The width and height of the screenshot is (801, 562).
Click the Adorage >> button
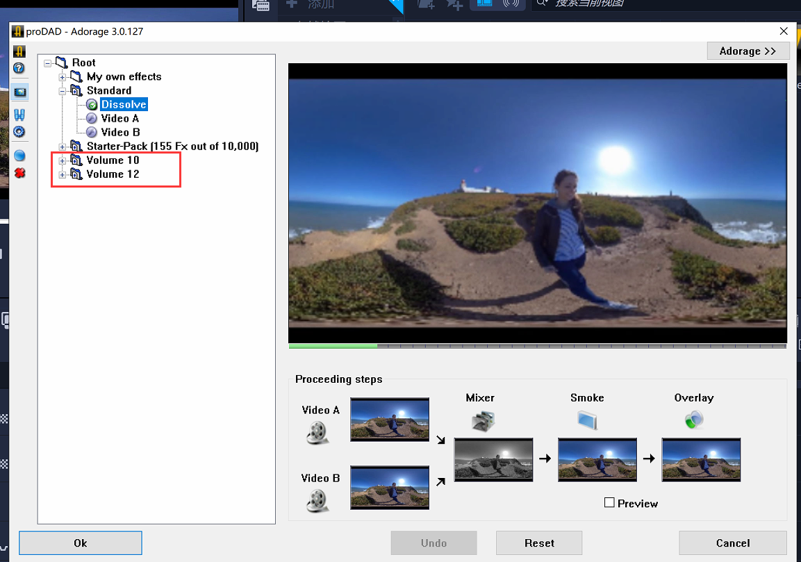(748, 51)
